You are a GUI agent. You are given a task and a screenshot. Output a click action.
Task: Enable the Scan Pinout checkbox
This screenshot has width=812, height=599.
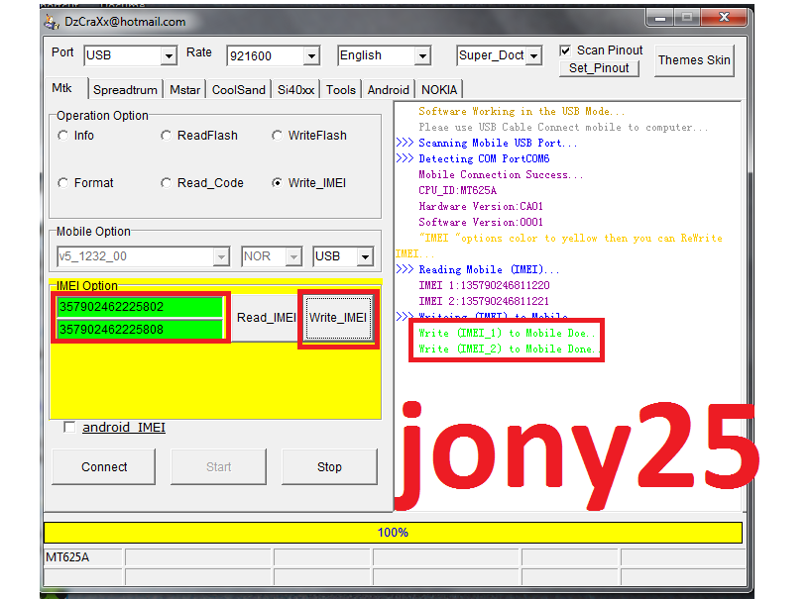pos(565,50)
